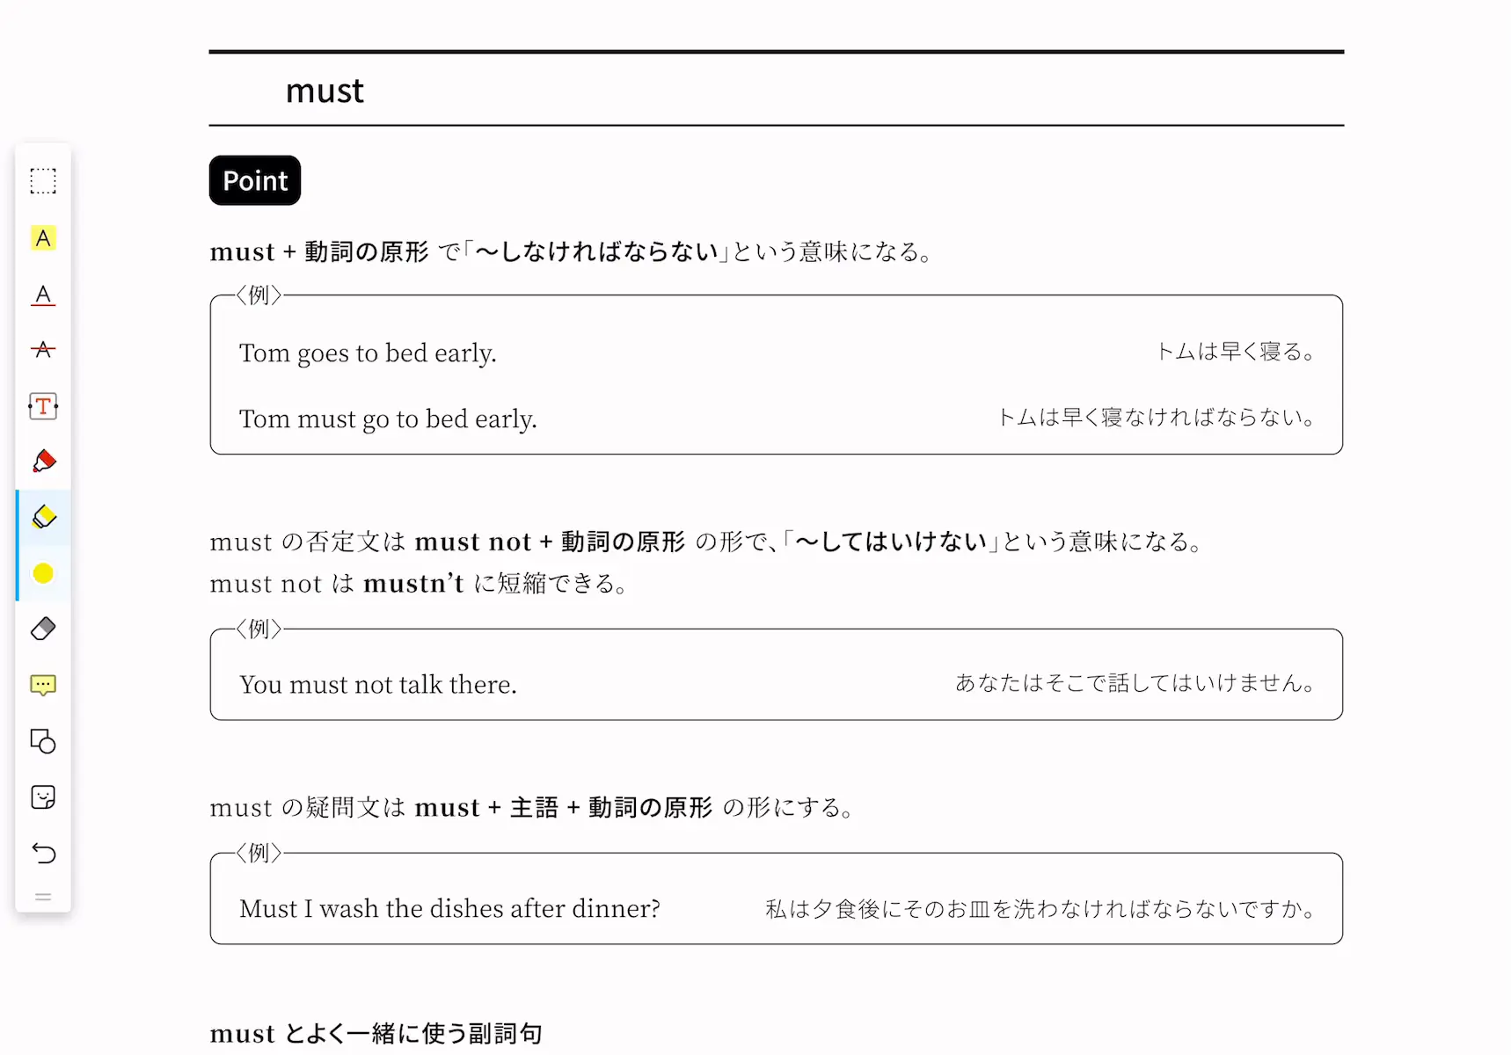
Task: Click the sentence 'Tom must go to bed early.'
Action: [x=388, y=419]
